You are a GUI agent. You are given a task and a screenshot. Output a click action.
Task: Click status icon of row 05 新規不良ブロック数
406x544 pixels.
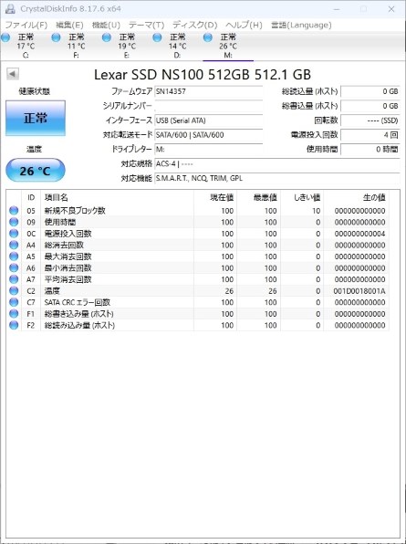click(x=14, y=211)
